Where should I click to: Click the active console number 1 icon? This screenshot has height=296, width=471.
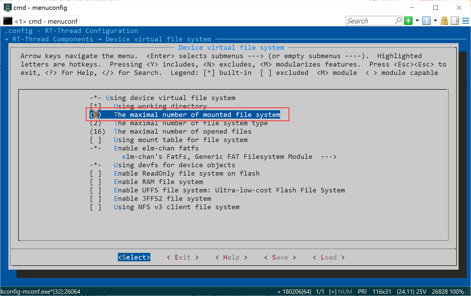point(426,21)
